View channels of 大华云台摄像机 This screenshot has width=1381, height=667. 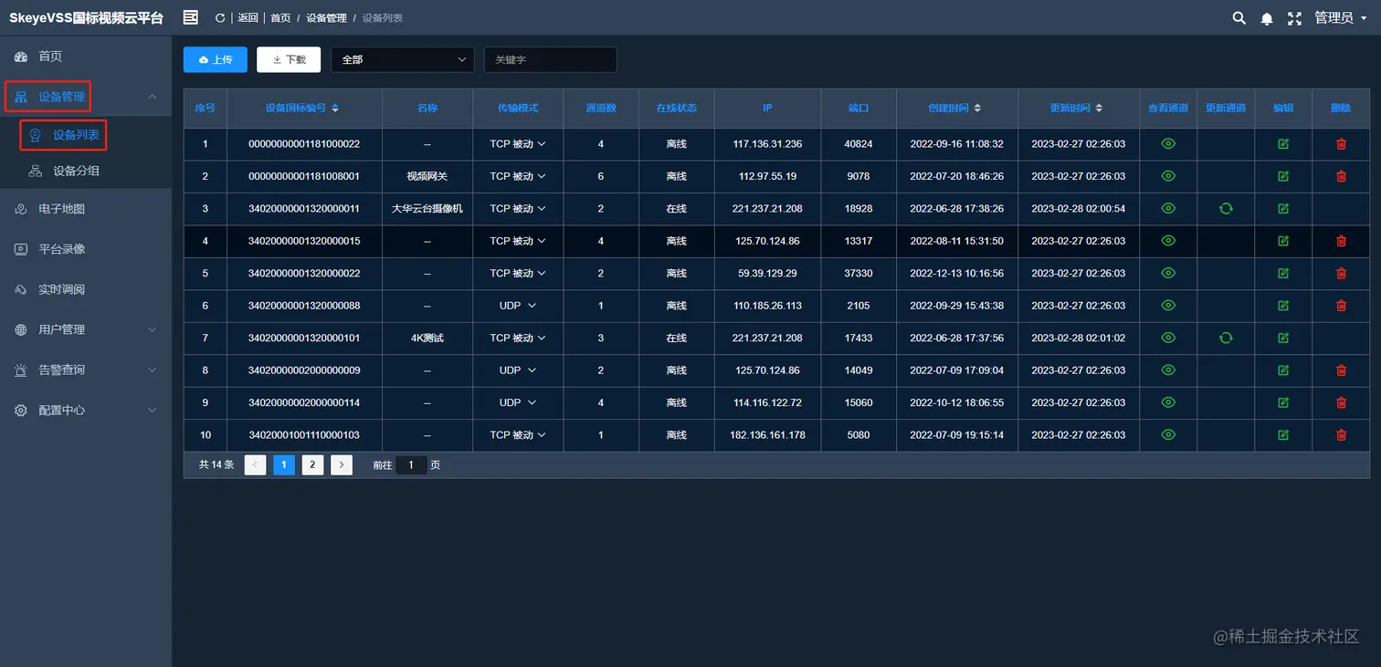(x=1168, y=209)
